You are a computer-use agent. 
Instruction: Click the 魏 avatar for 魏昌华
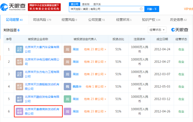67,87
